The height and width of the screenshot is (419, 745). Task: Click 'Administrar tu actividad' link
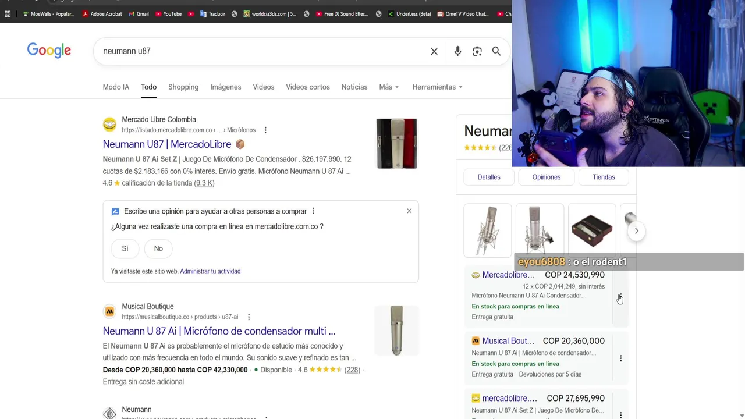pyautogui.click(x=210, y=271)
